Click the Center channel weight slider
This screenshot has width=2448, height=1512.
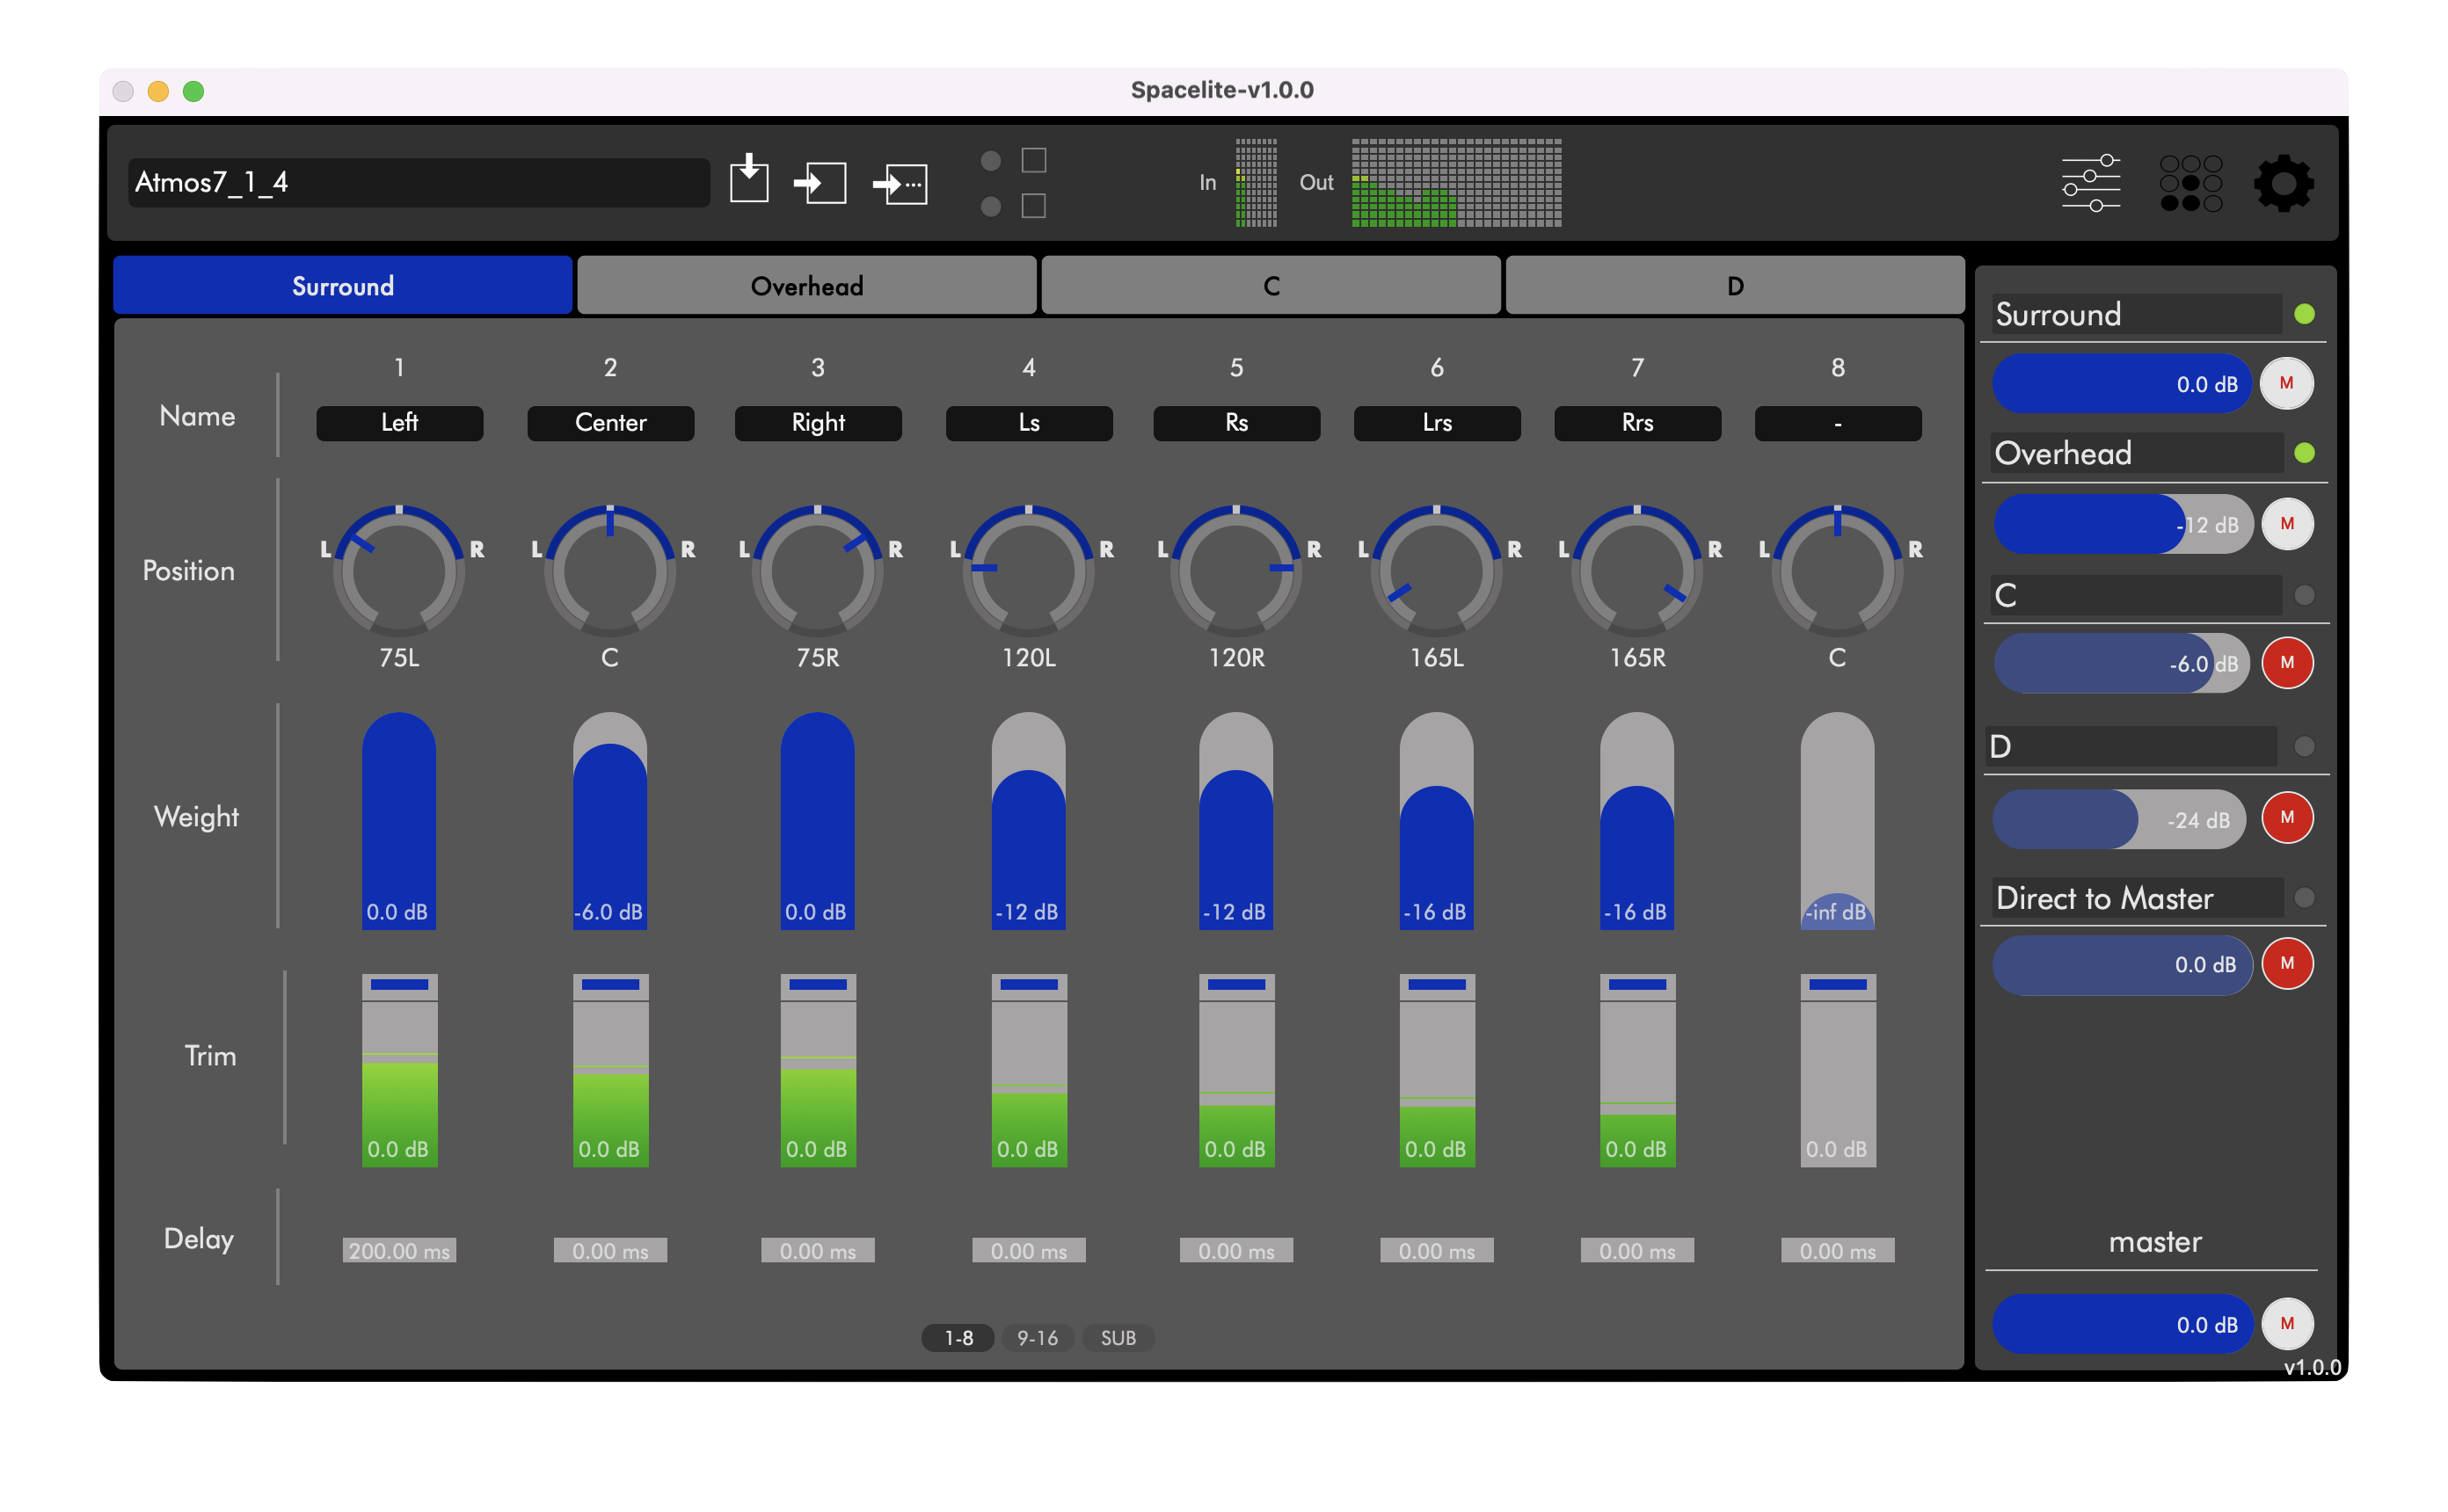point(609,820)
